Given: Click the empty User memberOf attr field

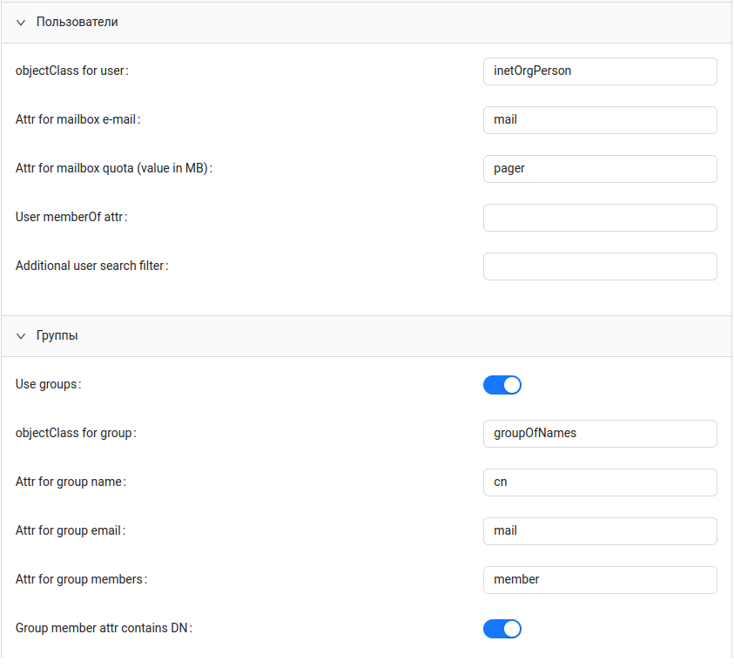Looking at the screenshot, I should tap(600, 218).
